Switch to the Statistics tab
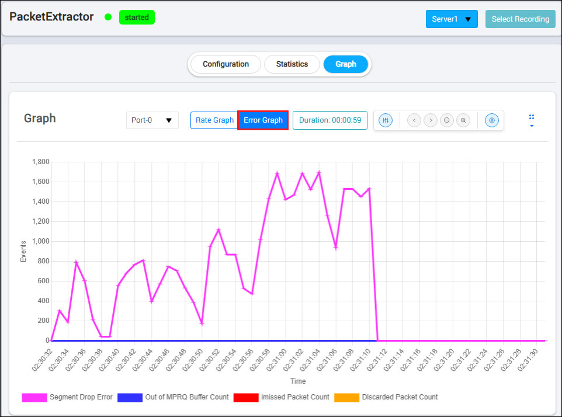The height and width of the screenshot is (417, 562). (292, 64)
